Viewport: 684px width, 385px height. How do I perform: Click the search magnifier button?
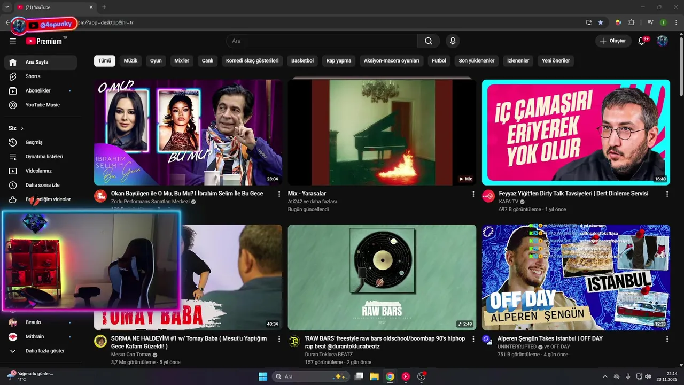(429, 41)
